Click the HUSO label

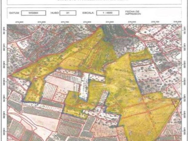click(x=55, y=13)
